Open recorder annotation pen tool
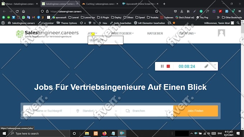This screenshot has height=137, width=244. [x=206, y=66]
